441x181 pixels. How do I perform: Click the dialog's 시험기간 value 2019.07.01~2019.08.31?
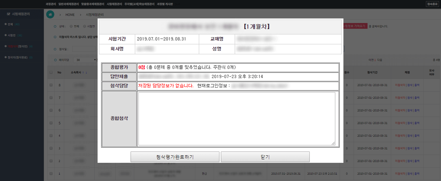click(162, 39)
